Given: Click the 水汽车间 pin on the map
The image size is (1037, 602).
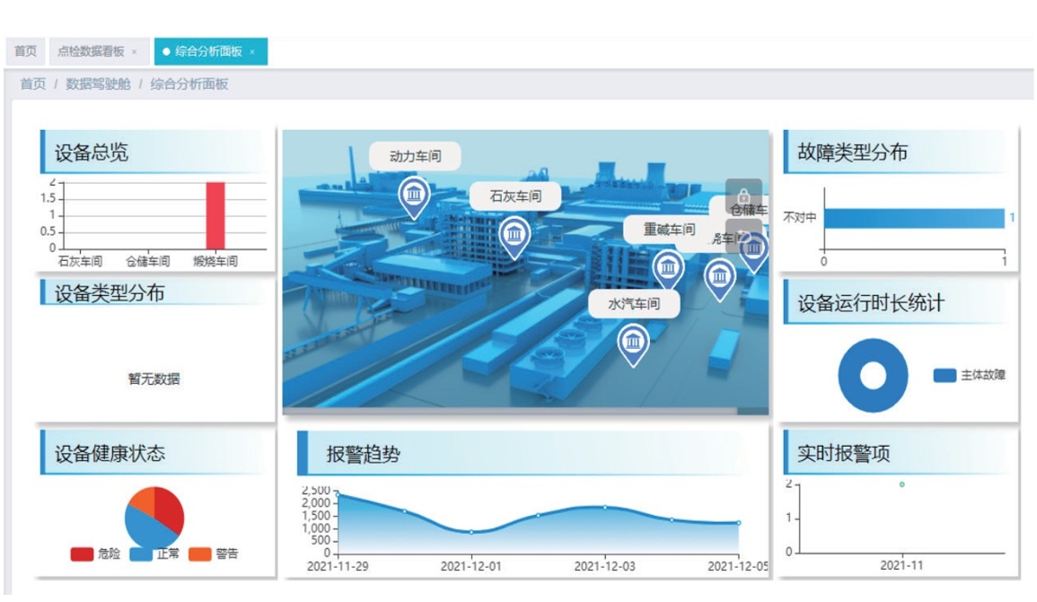Looking at the screenshot, I should coord(633,342).
